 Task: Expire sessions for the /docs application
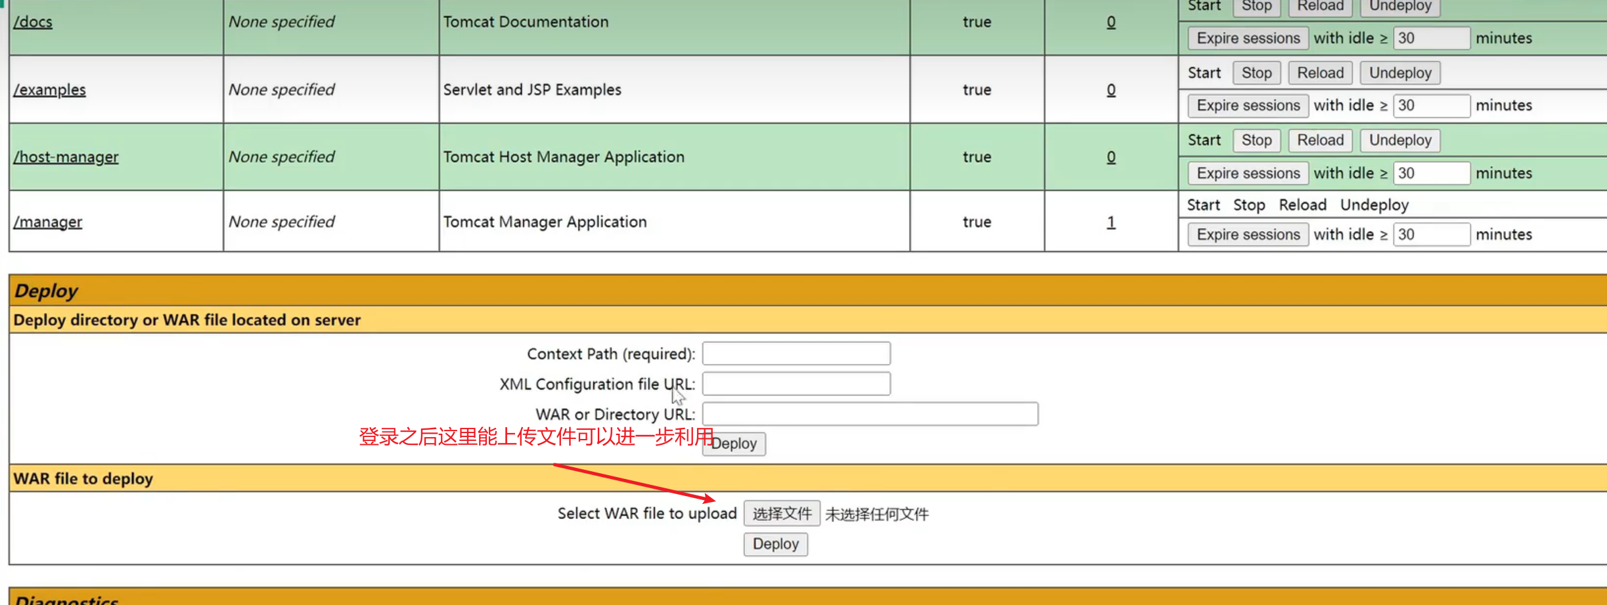pyautogui.click(x=1248, y=38)
